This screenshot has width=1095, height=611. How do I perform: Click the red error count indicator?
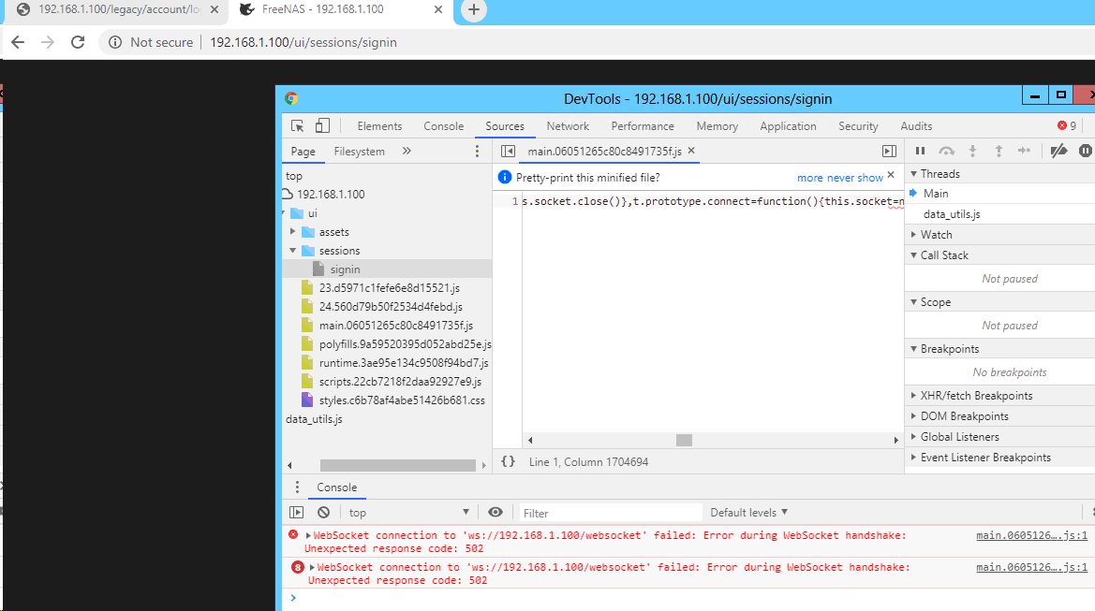pyautogui.click(x=1066, y=125)
